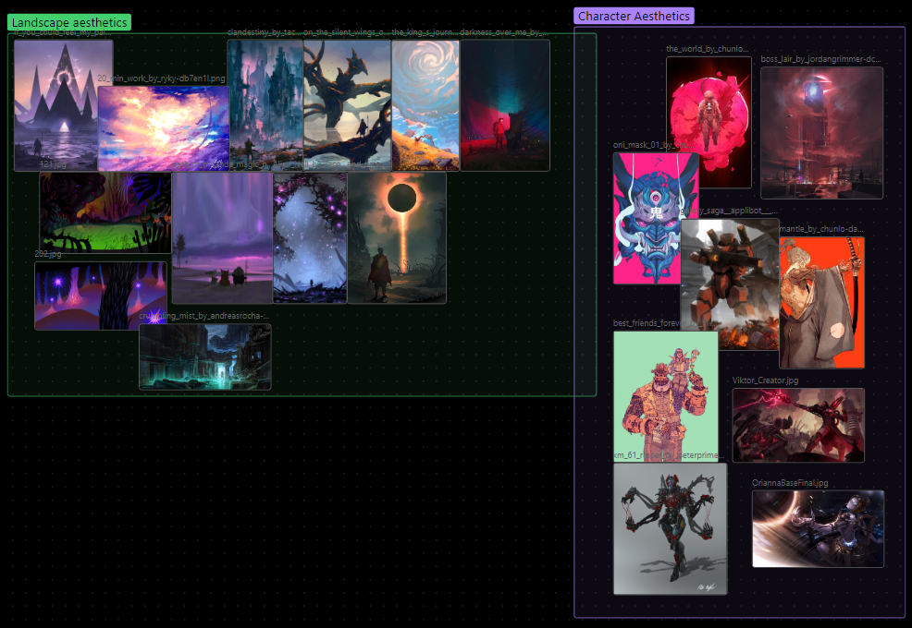Click the 20_min_work_by_ryky-db7en1l.png filename label
The width and height of the screenshot is (912, 628).
tap(161, 78)
